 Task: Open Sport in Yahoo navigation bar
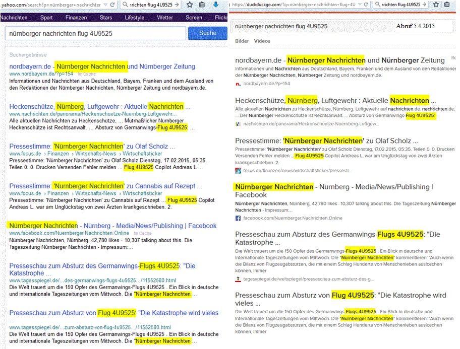point(46,18)
